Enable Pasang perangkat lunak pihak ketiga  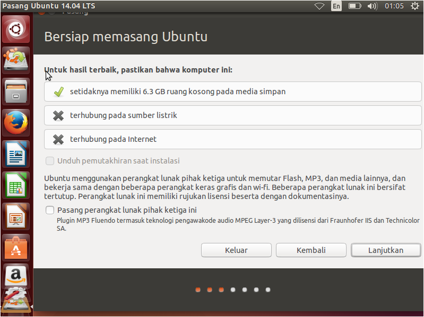pos(50,210)
